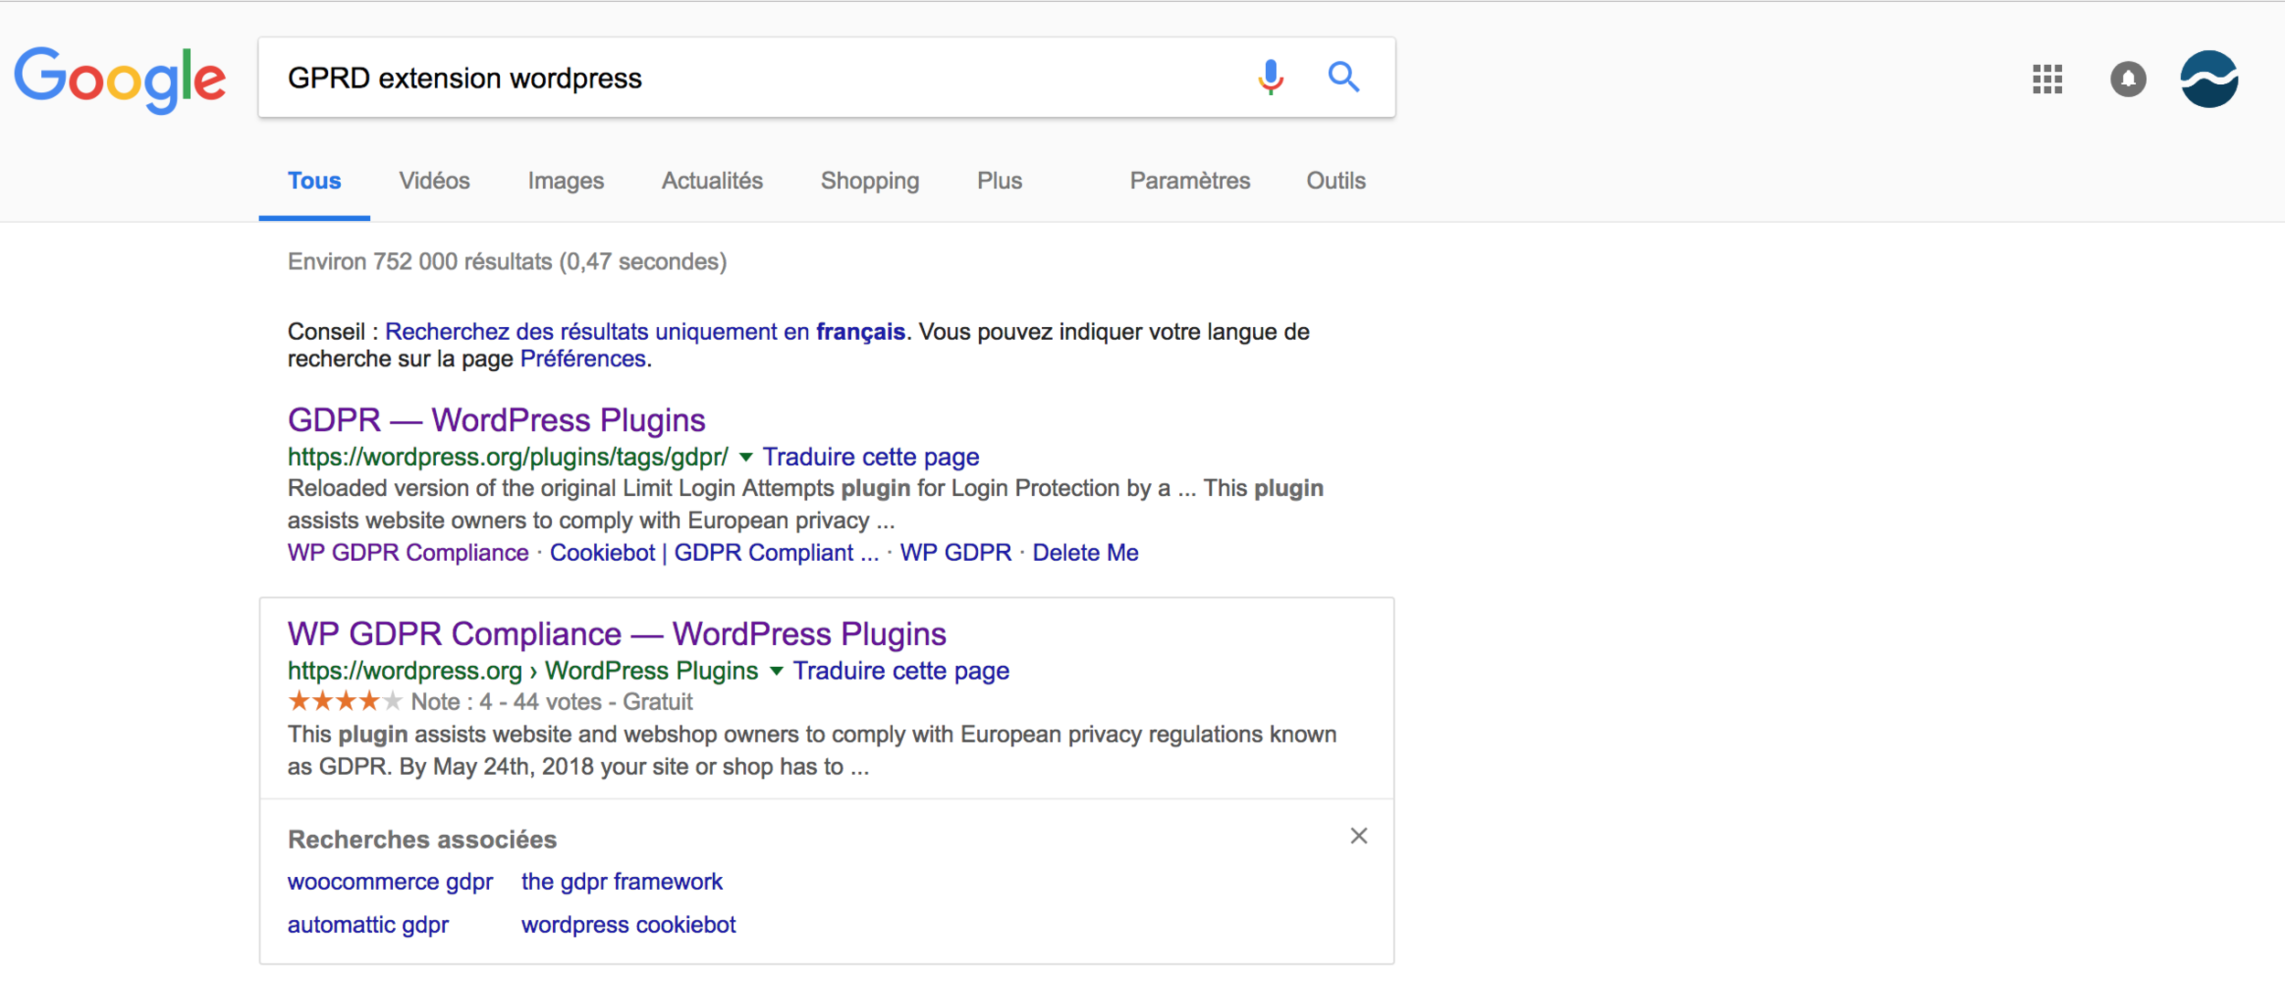This screenshot has width=2285, height=983.
Task: Click the star rating of WP GDPR Compliance
Action: tap(345, 702)
